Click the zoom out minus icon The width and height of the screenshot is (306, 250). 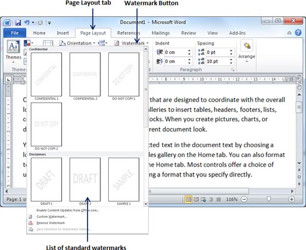point(244,199)
